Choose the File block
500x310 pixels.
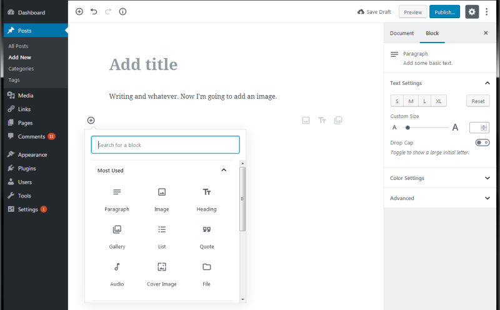207,274
